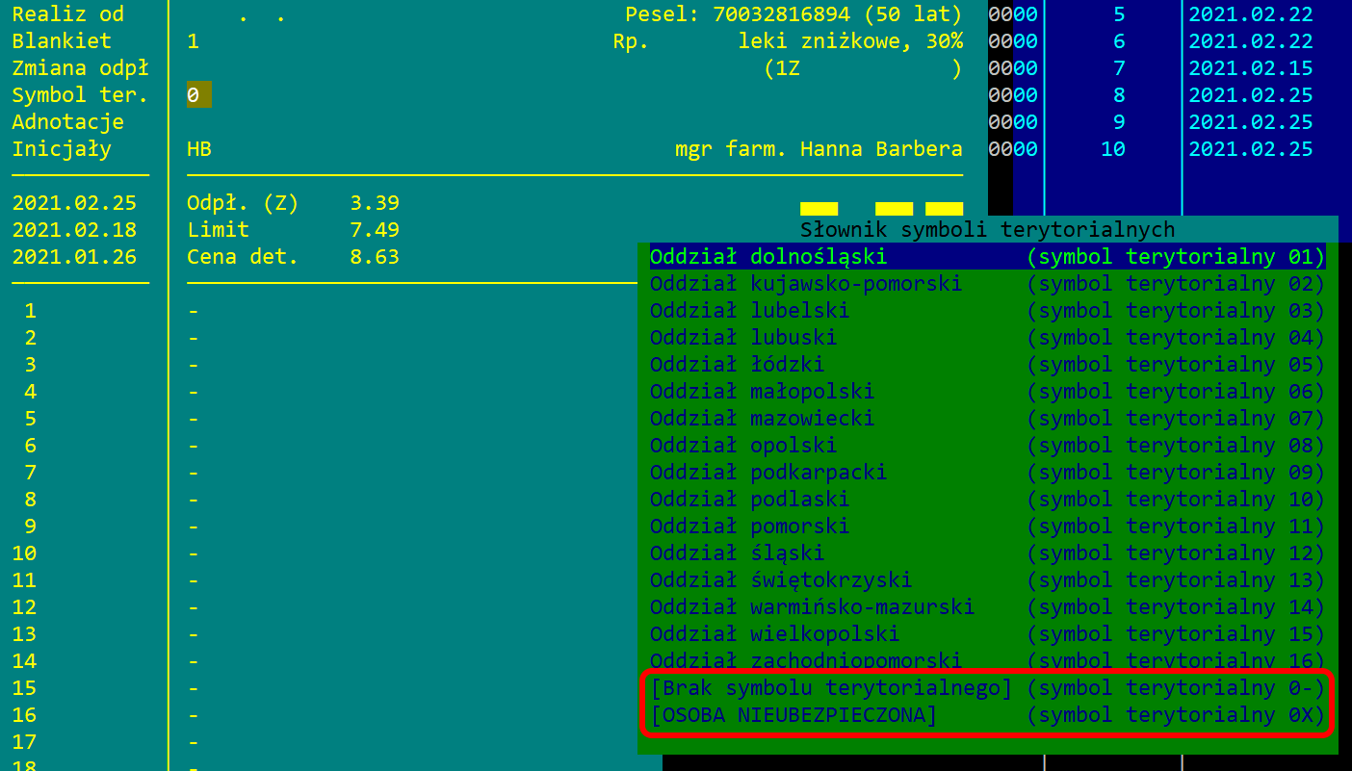Select Oddział wielkopolski symbol 15
Image resolution: width=1352 pixels, height=771 pixels.
[x=987, y=634]
